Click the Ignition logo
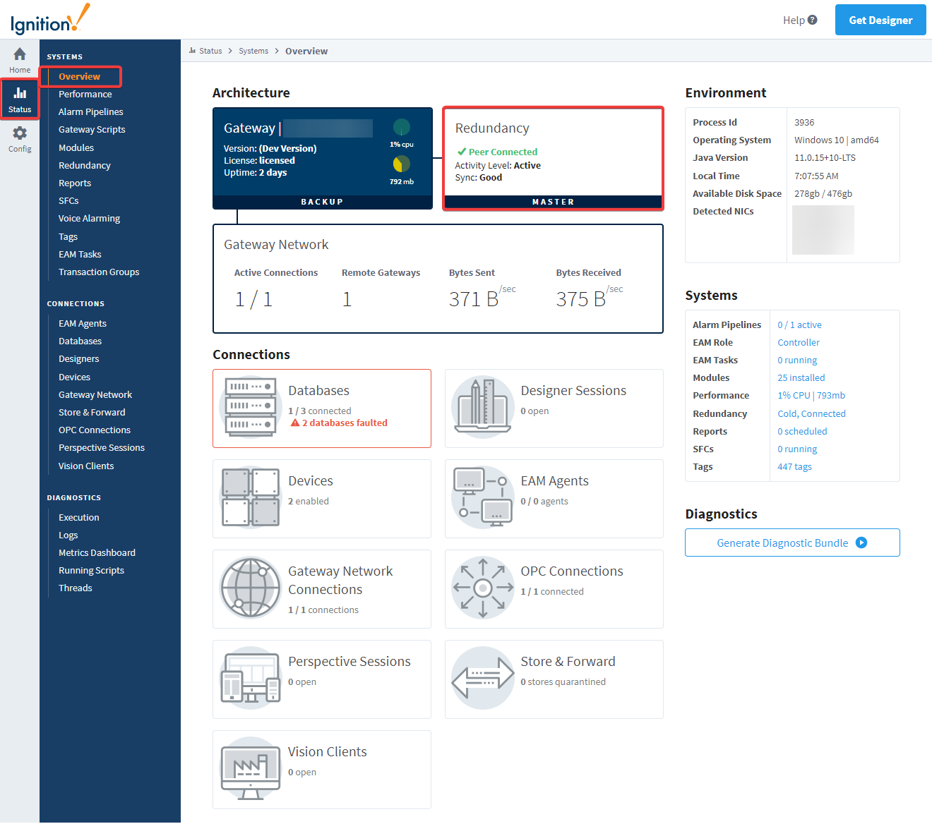This screenshot has height=824, width=932. 50,19
